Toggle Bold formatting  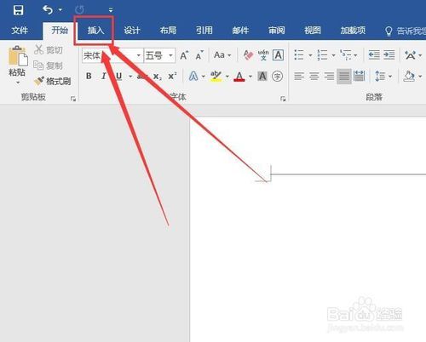[89, 76]
